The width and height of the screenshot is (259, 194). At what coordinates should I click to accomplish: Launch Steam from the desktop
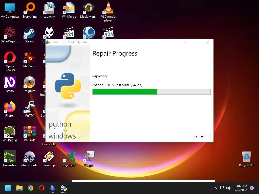[x=29, y=35]
